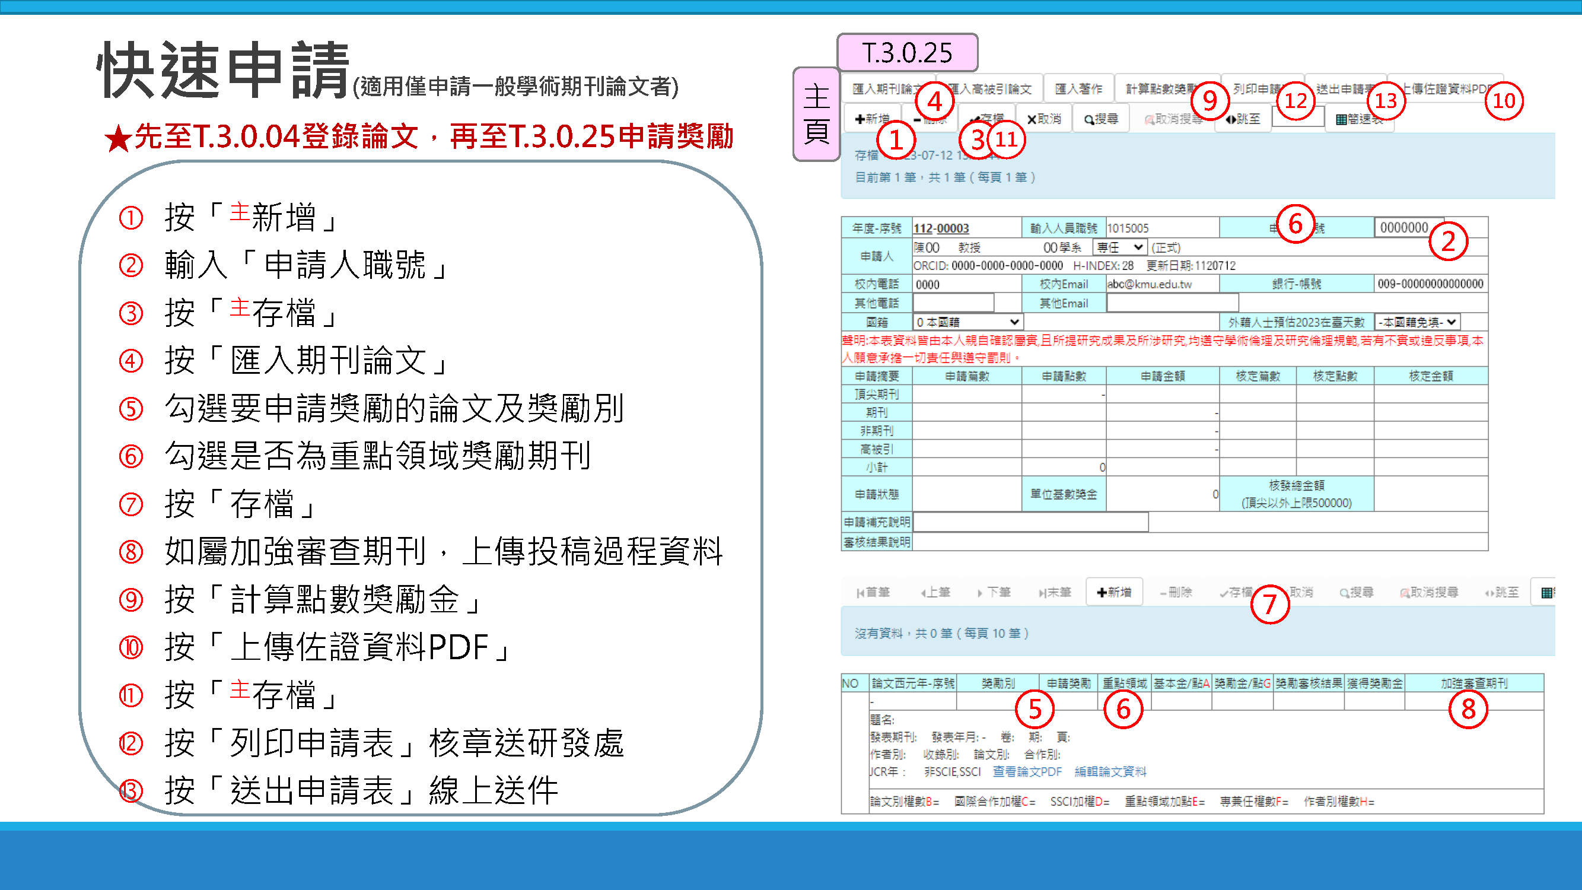This screenshot has height=890, width=1582.
Task: Click the pink 主頁 label
Action: [816, 115]
